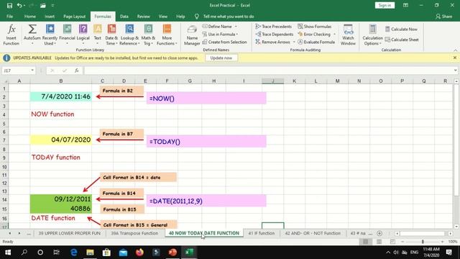460x259 pixels.
Task: Open the Name Box dropdown arrow
Action: point(32,71)
